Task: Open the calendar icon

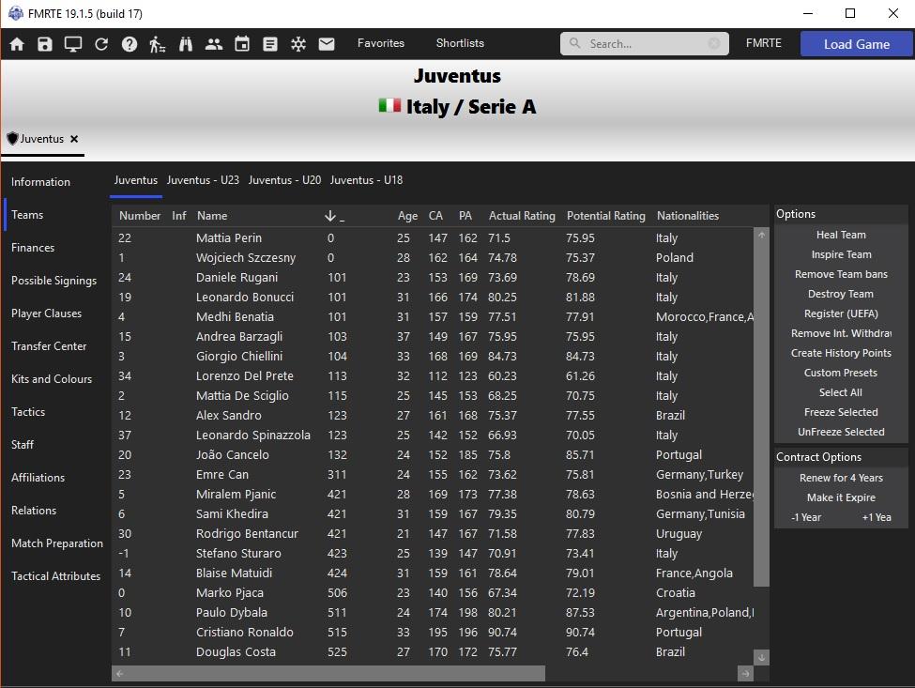Action: point(242,44)
